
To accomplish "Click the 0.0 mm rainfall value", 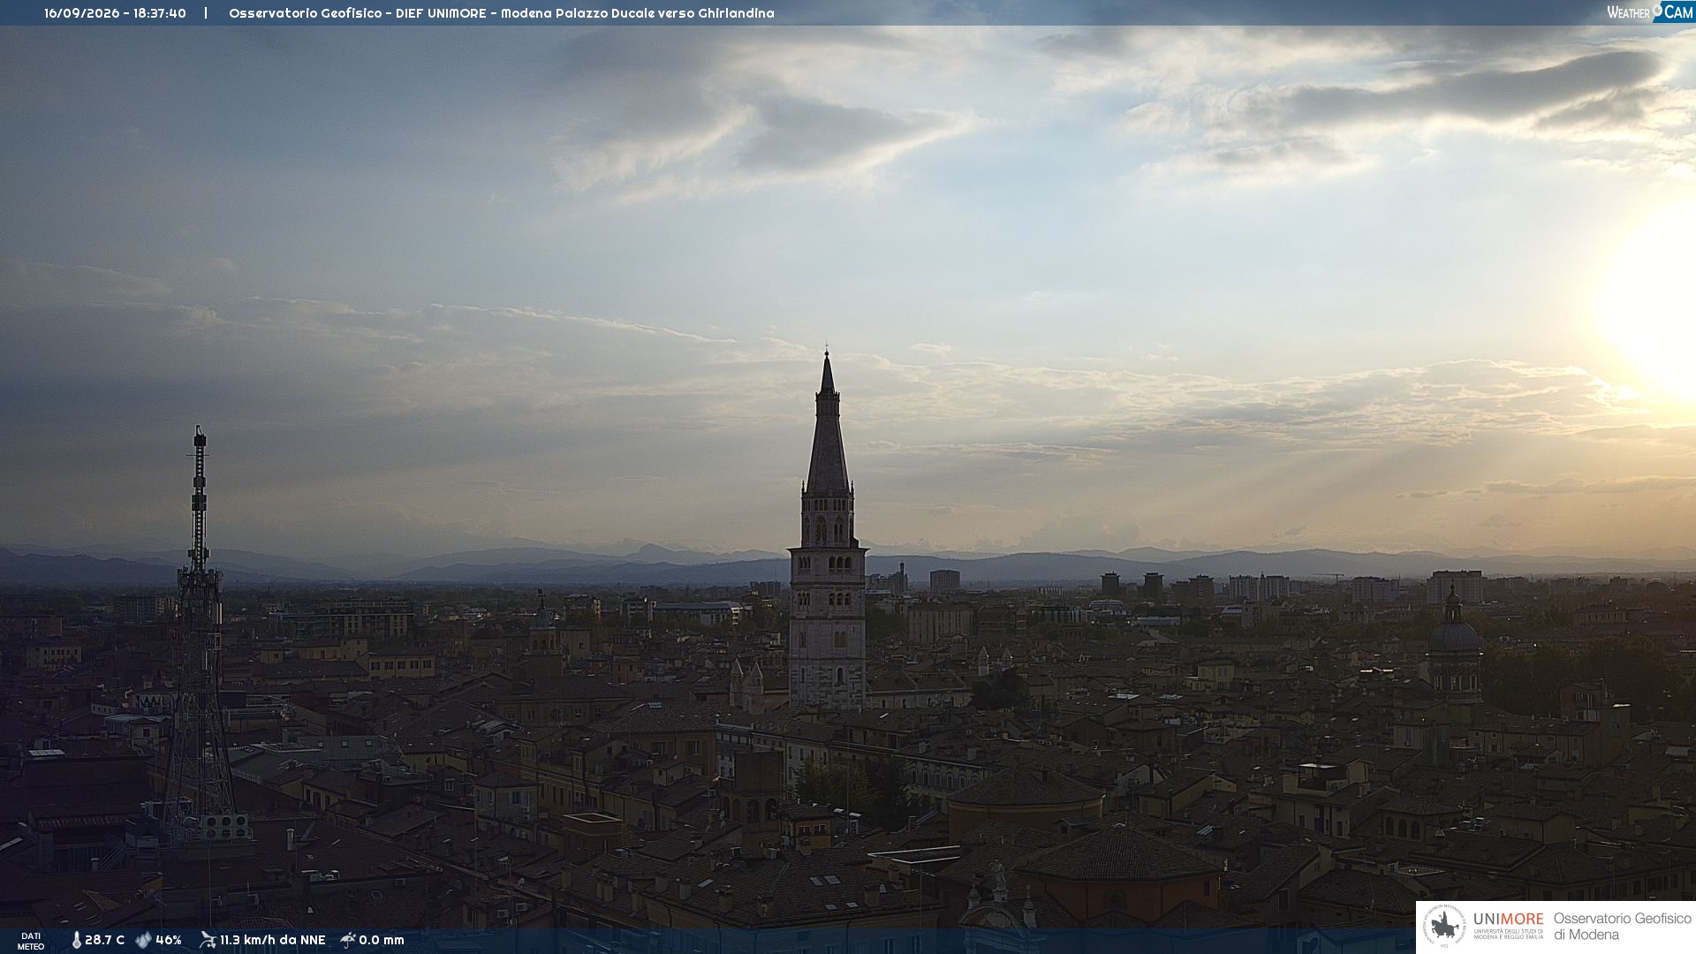I will 382,940.
